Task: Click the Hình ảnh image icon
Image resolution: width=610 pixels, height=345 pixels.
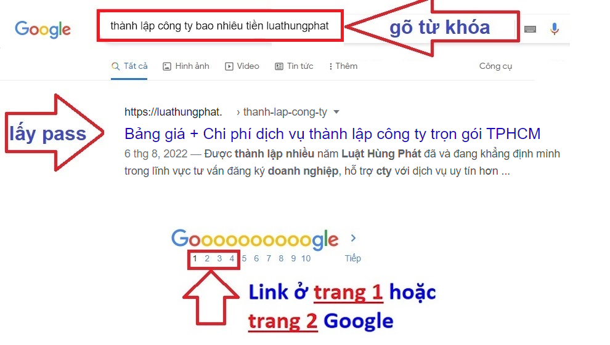Action: 167,66
